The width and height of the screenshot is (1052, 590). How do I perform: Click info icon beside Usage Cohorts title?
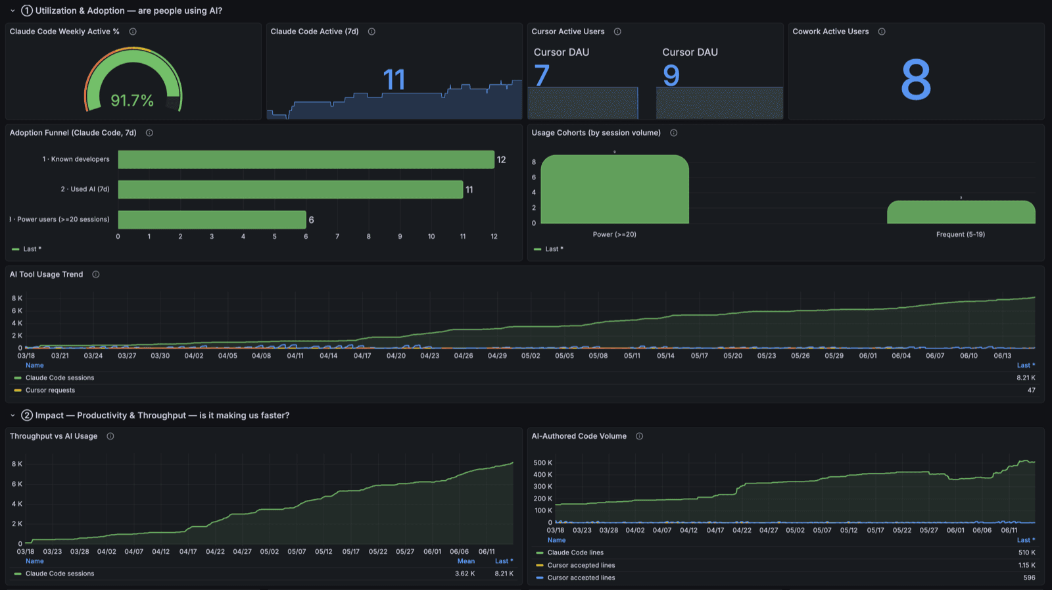tap(674, 133)
